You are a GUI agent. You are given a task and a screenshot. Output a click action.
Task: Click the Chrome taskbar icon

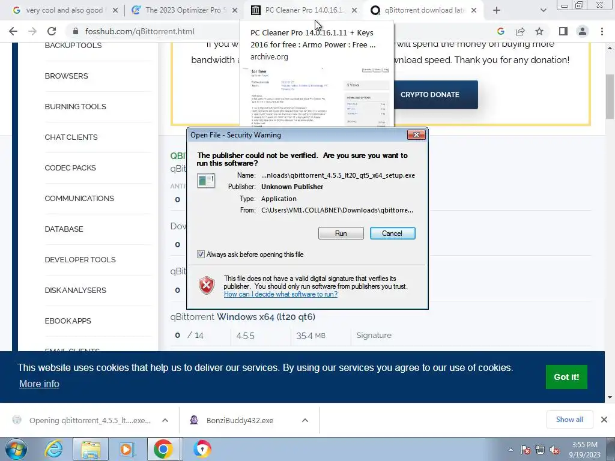(x=163, y=449)
